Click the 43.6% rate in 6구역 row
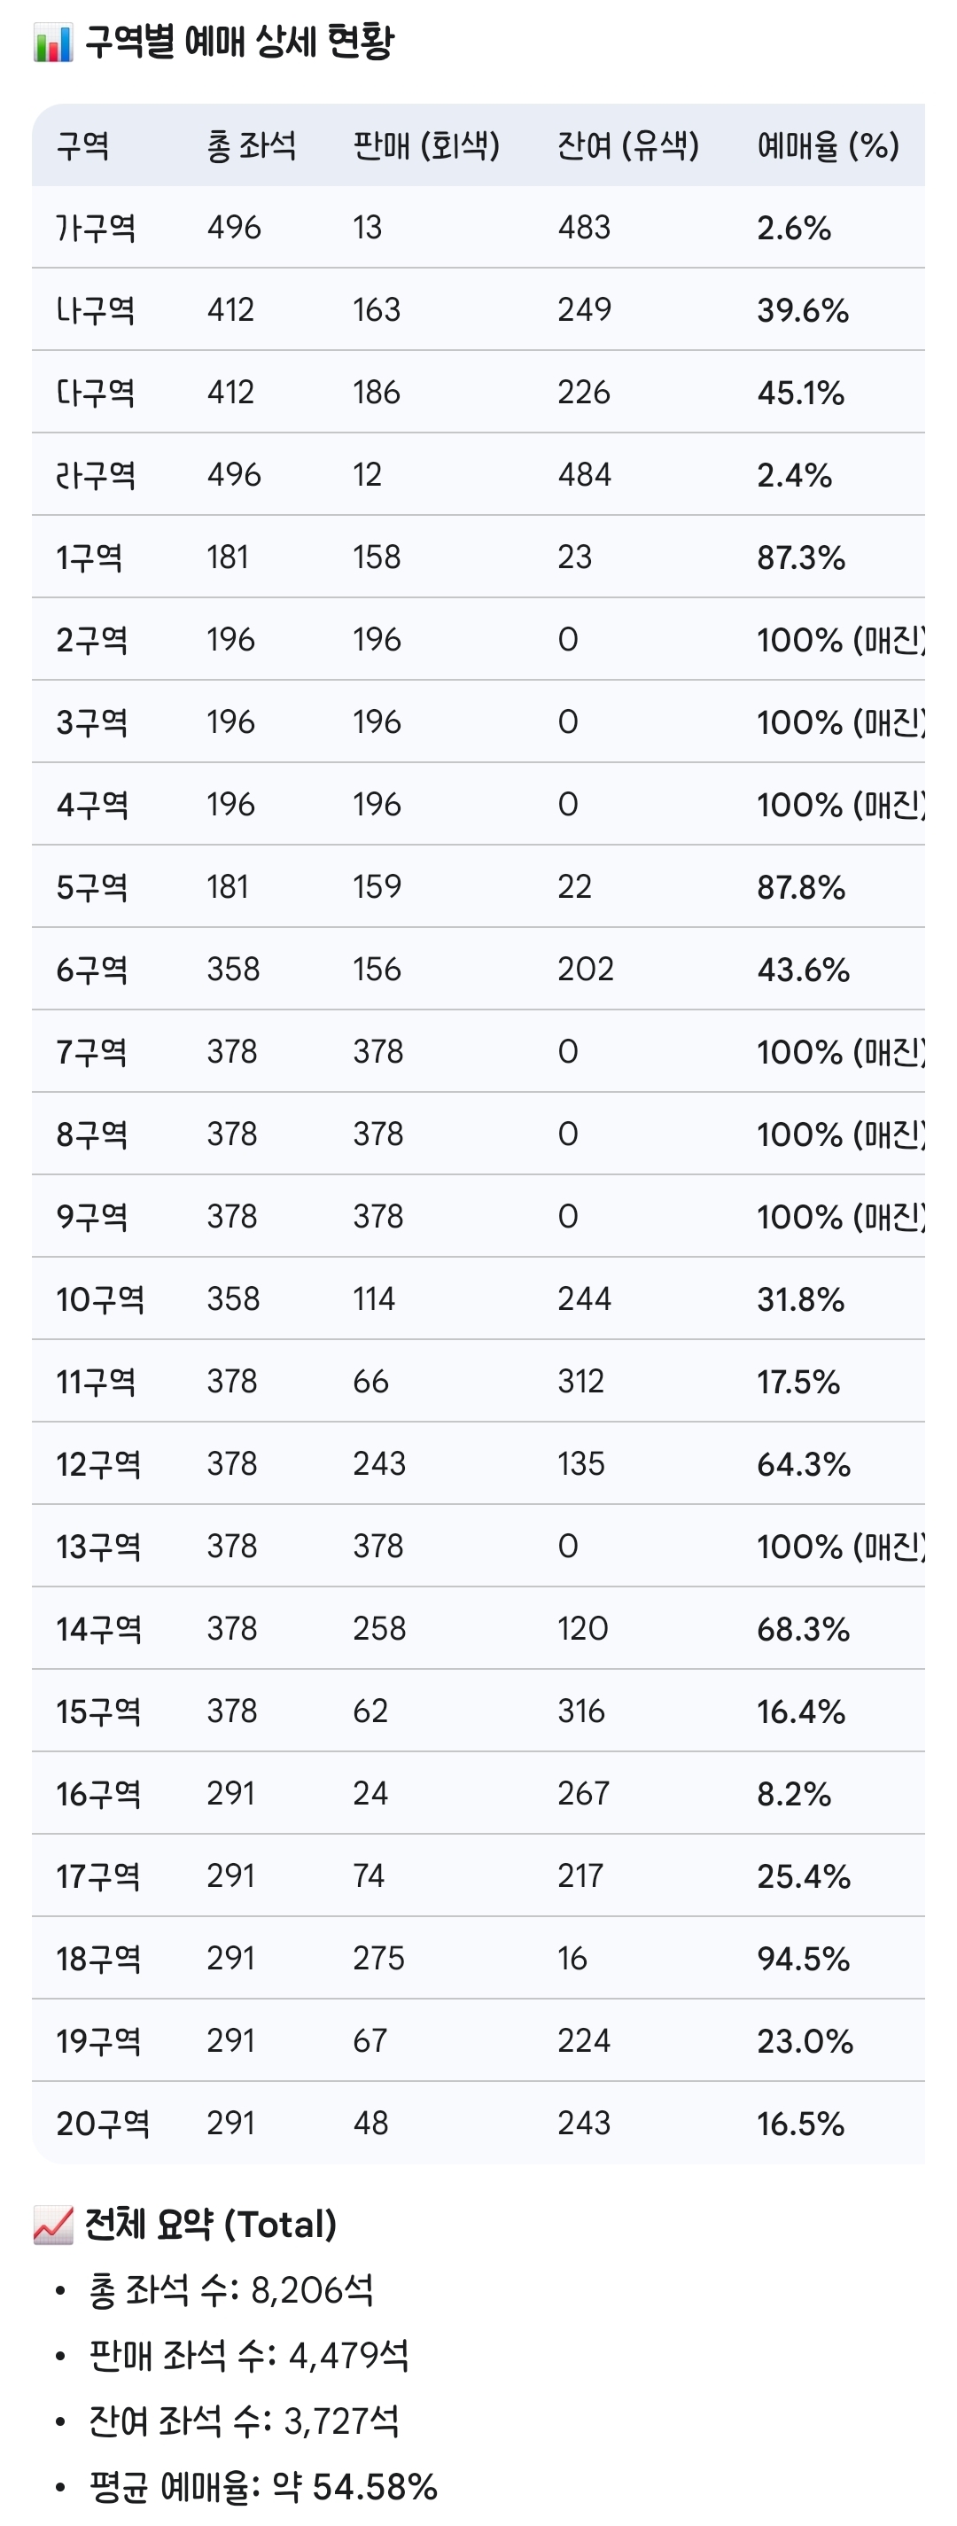This screenshot has width=957, height=2526. coord(803,970)
